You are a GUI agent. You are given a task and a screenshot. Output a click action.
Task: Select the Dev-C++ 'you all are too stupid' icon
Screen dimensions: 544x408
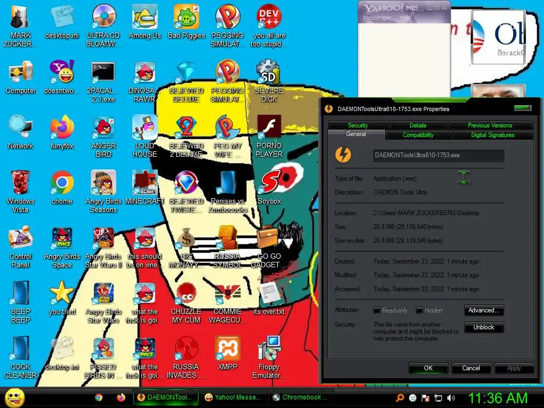(x=269, y=25)
